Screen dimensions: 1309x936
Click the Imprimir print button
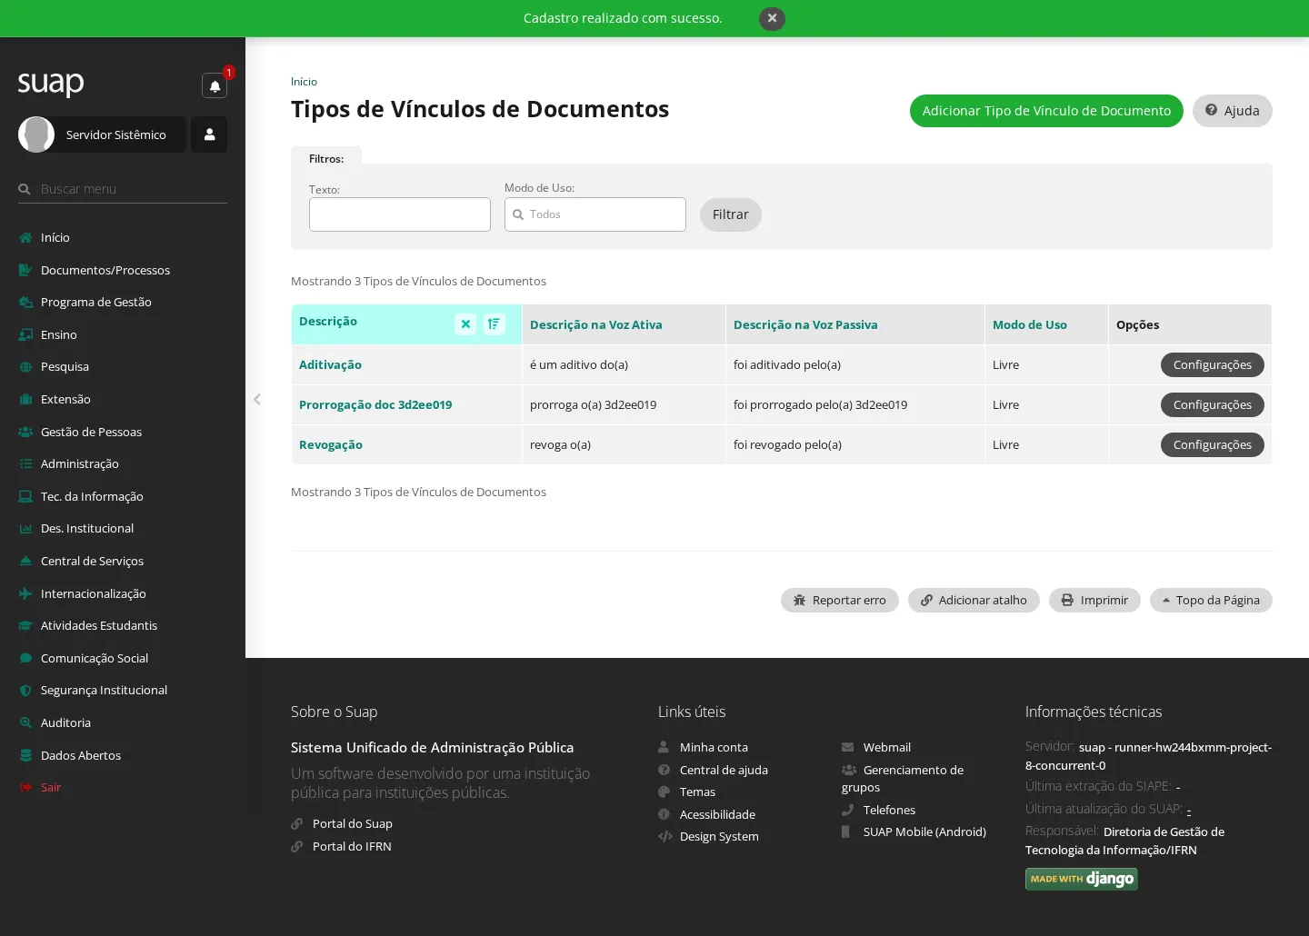coord(1094,600)
